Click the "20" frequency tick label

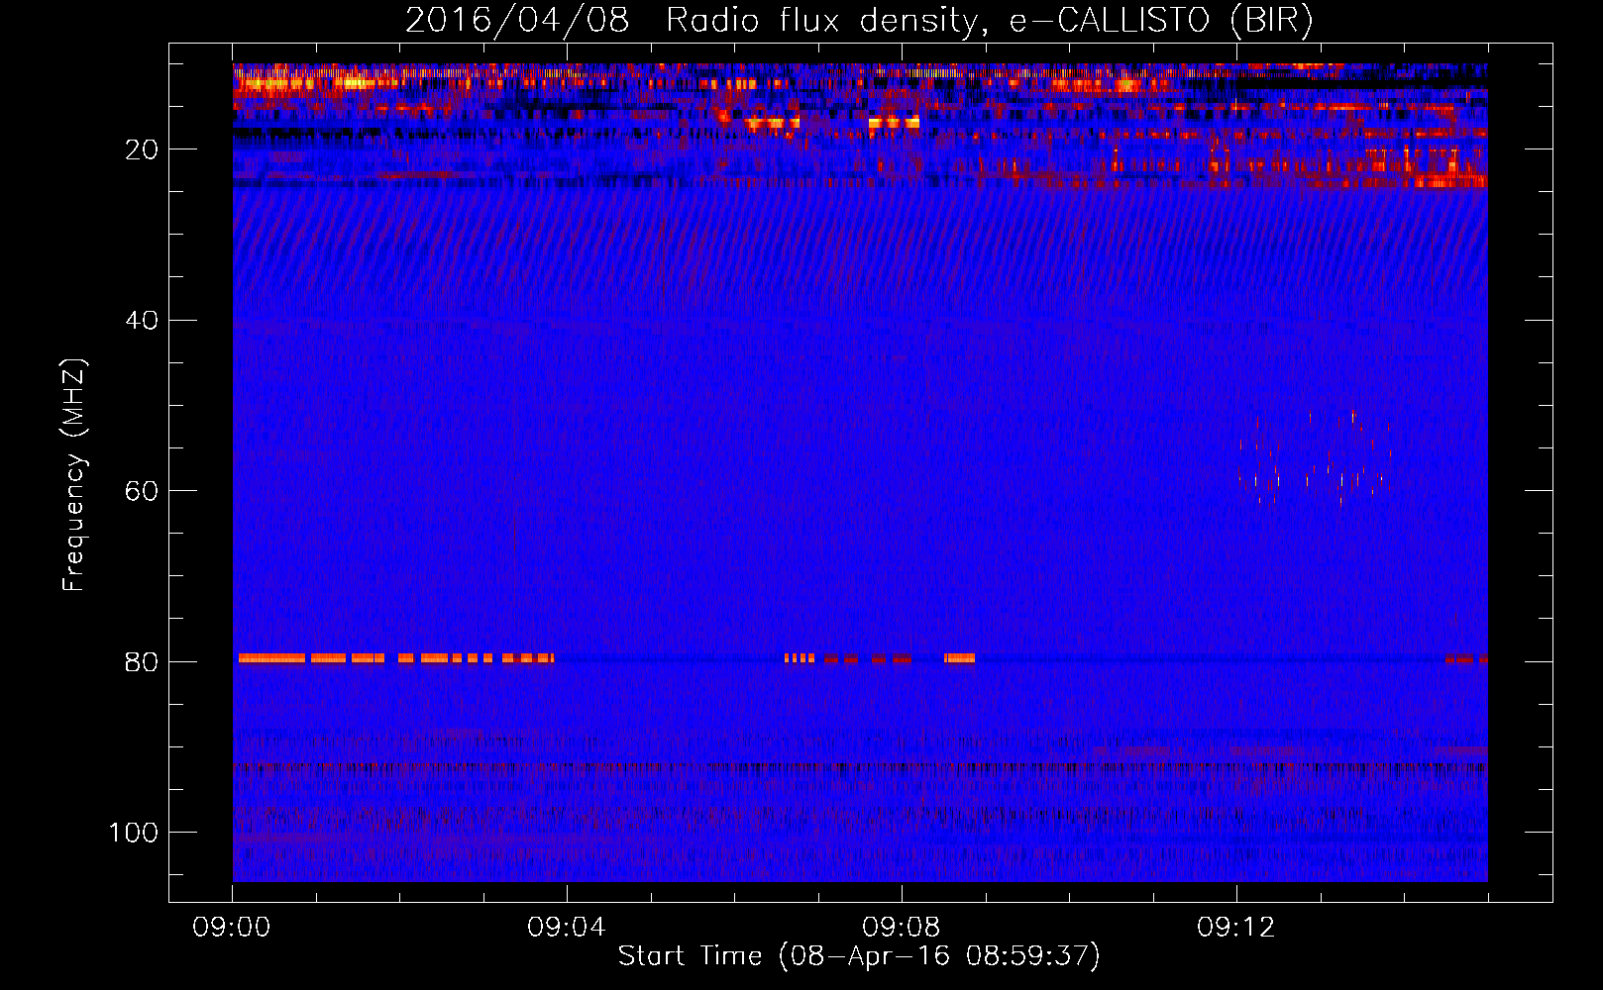click(142, 149)
